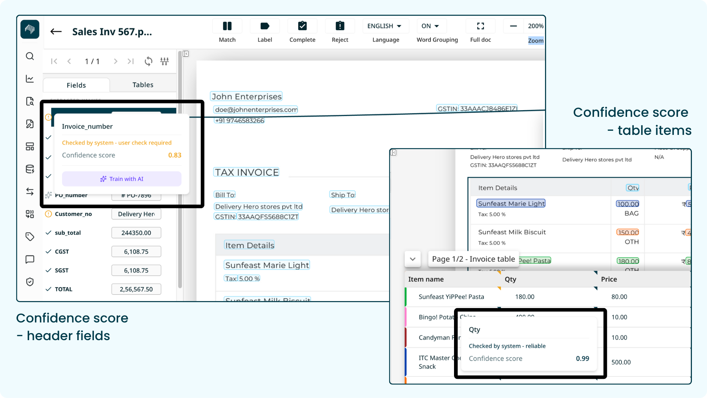Select the highlighted 100.00 quantity in the document
Image resolution: width=707 pixels, height=398 pixels.
coord(628,204)
